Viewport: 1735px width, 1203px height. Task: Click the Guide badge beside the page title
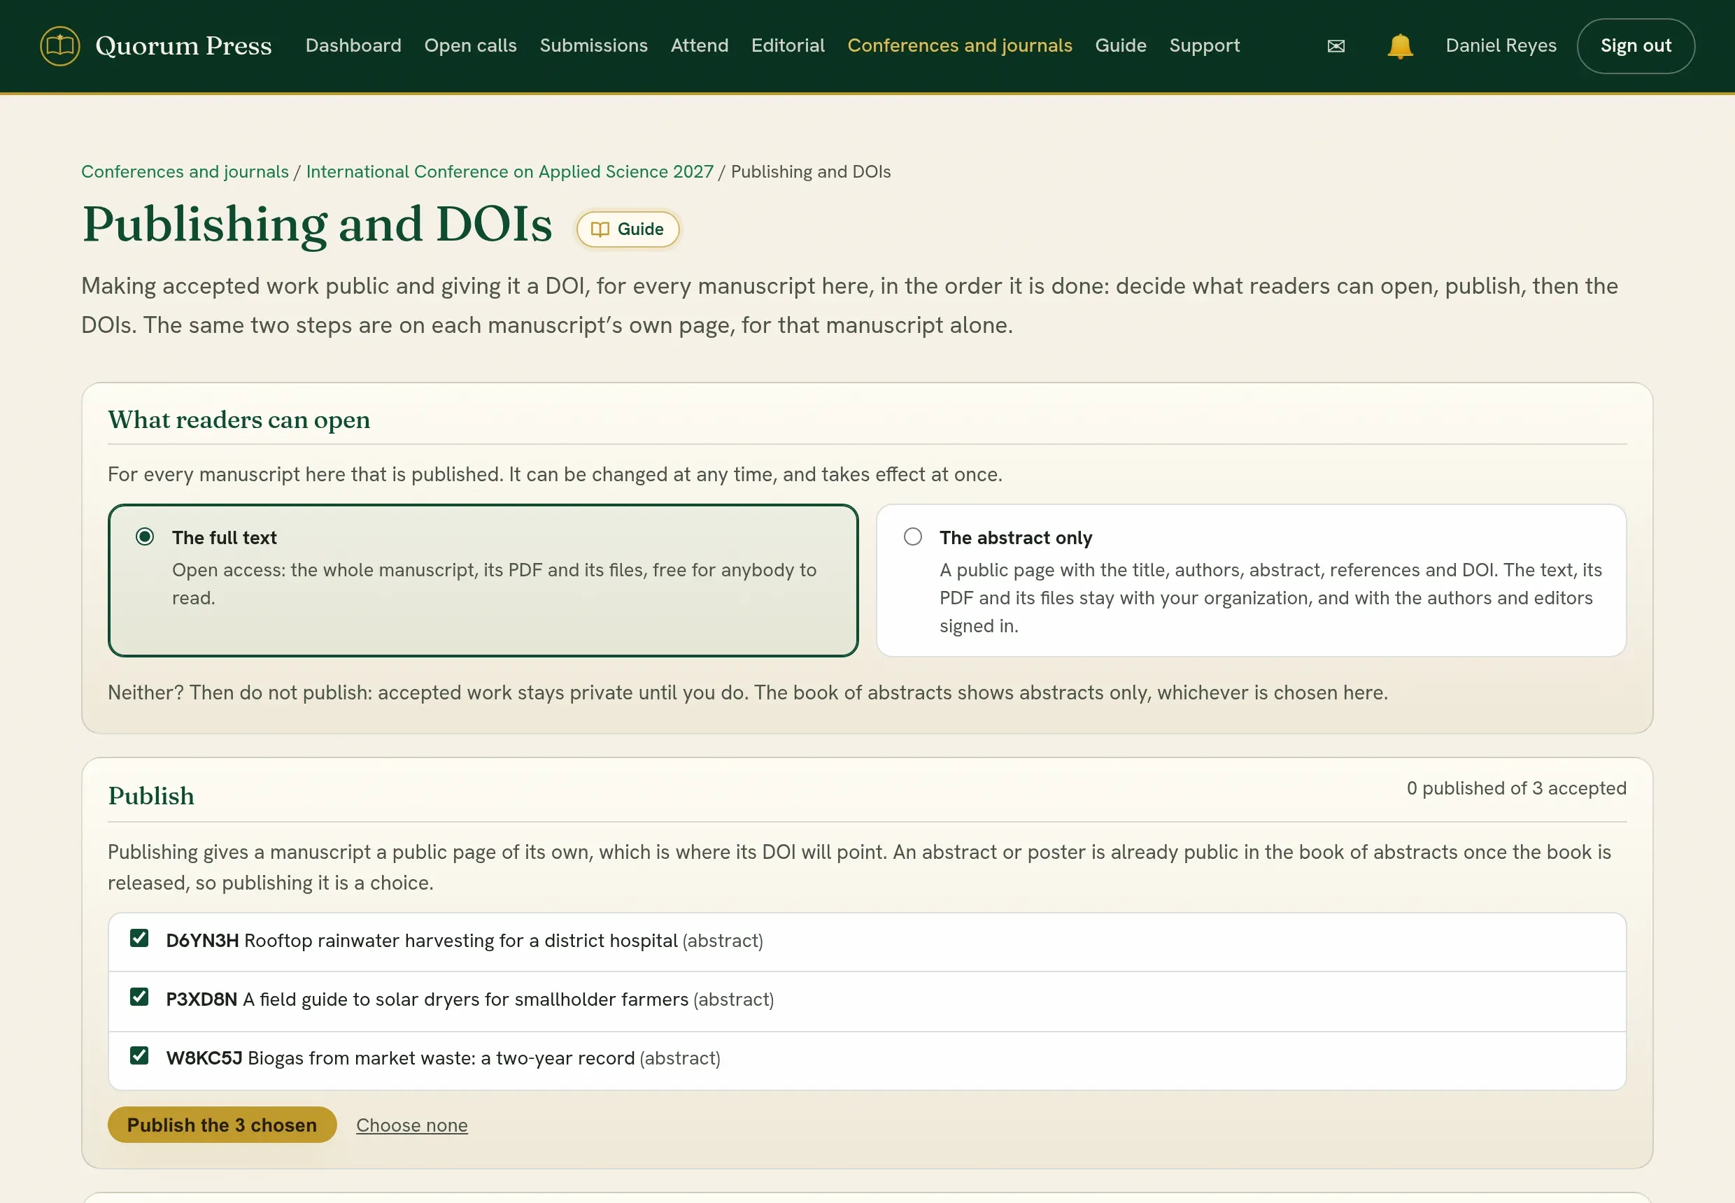[628, 229]
